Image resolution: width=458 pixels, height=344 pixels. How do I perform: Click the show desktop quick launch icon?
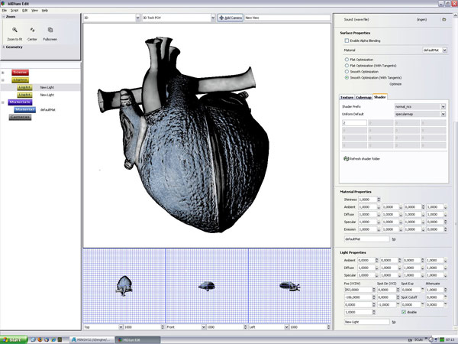[x=33, y=340]
